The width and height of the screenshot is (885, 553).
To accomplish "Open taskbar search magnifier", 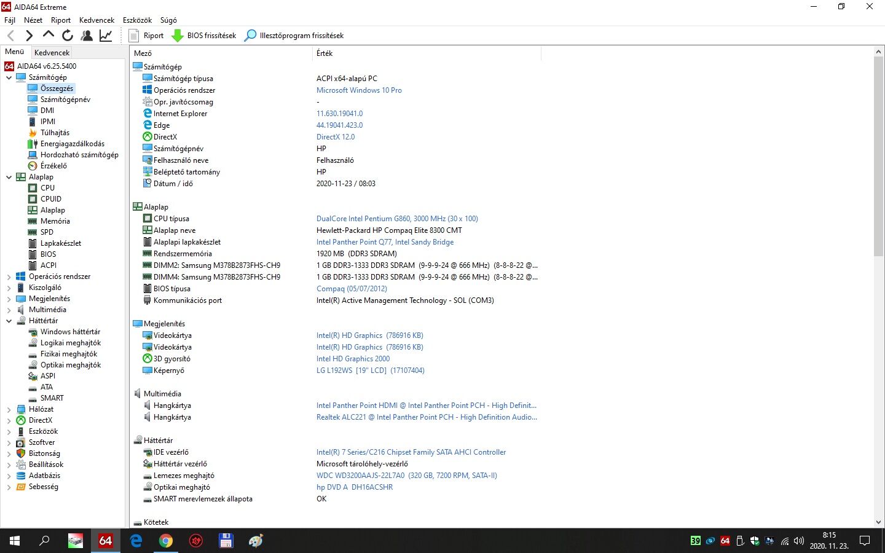I will click(x=44, y=541).
